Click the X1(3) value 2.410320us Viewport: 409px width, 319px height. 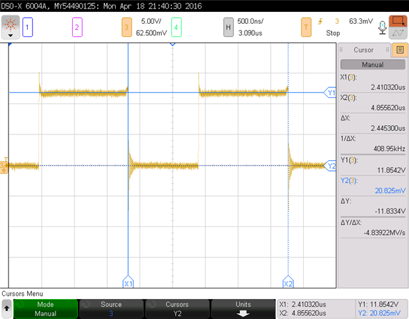(x=388, y=87)
